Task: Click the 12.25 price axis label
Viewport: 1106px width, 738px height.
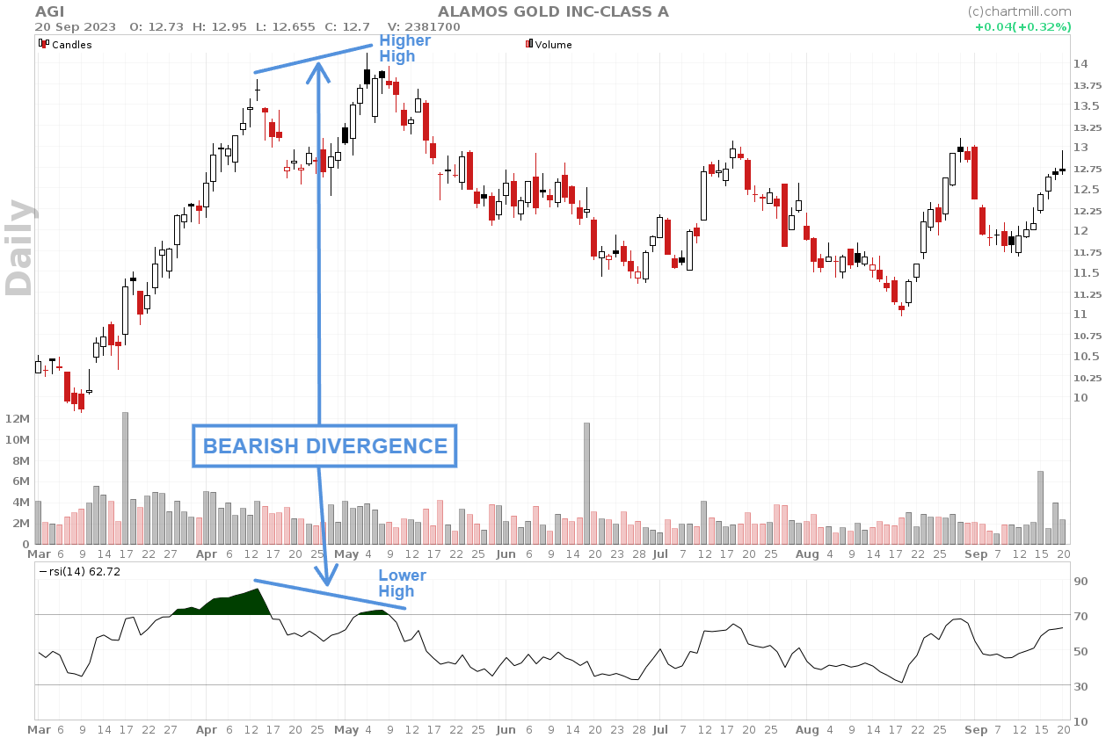Action: click(x=1088, y=211)
